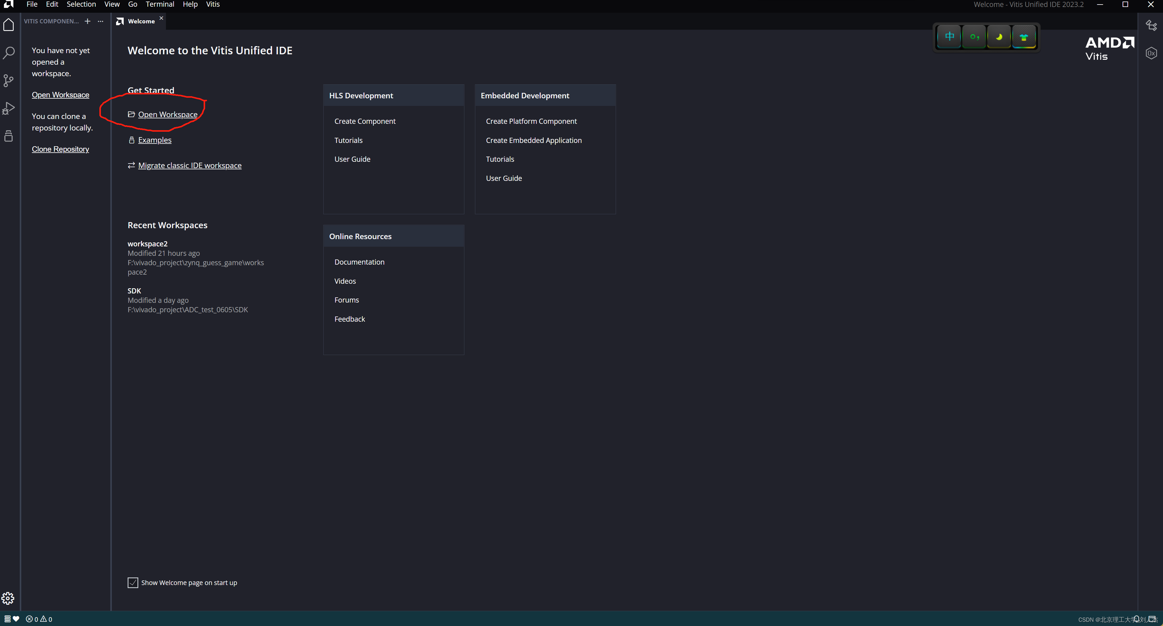
Task: Toggle Show Welcome page on start up
Action: click(133, 582)
